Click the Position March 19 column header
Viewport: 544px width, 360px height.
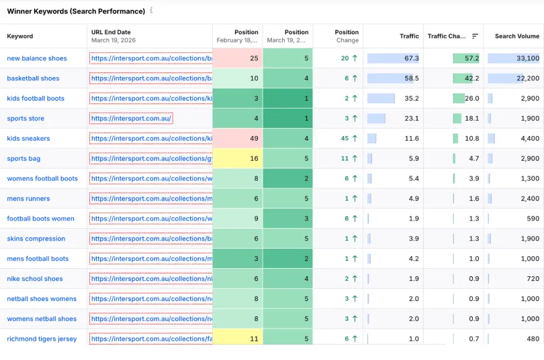coord(287,36)
